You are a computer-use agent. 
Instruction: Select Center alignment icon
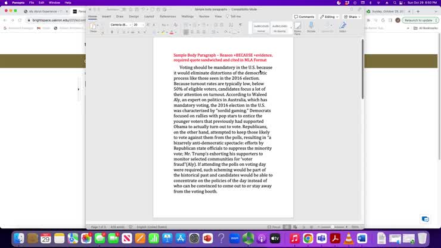point(192,32)
